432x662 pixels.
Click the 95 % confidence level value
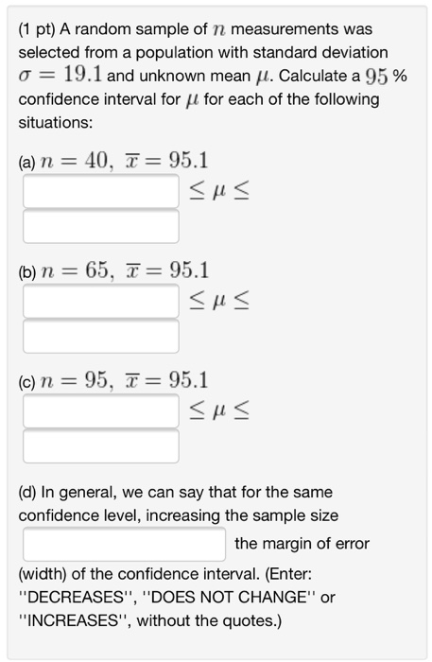(x=386, y=77)
